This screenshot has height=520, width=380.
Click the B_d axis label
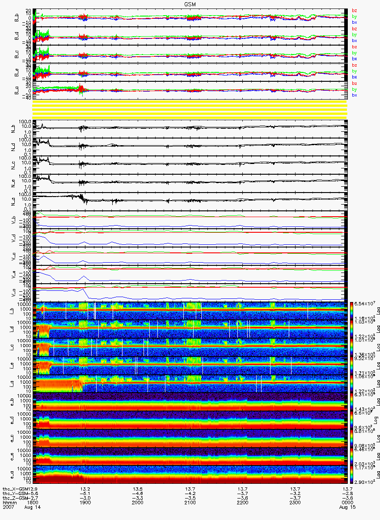(x=17, y=35)
